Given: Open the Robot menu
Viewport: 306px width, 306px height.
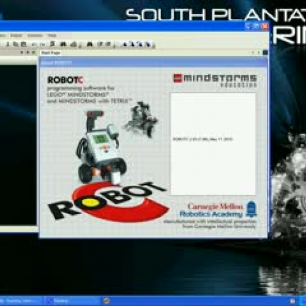Looking at the screenshot, I should (16, 35).
